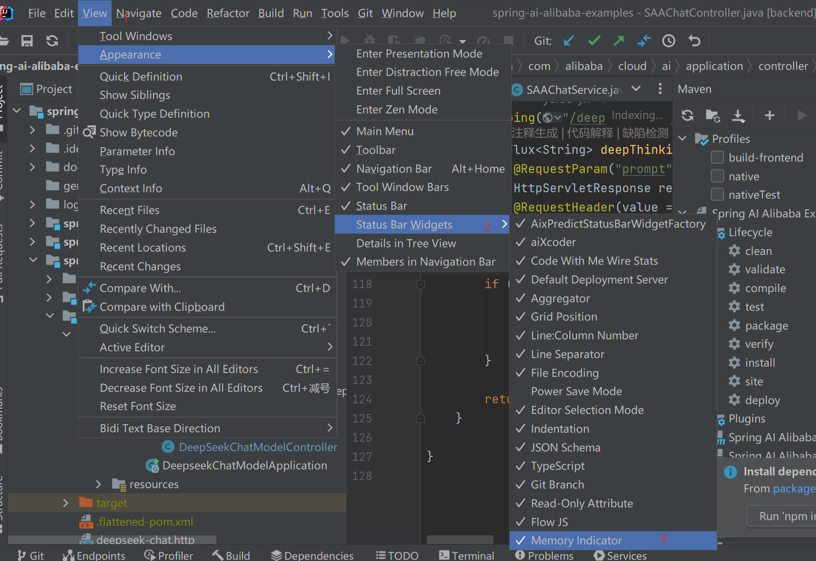The height and width of the screenshot is (561, 816).
Task: Open the TODO tool window
Action: coord(397,555)
